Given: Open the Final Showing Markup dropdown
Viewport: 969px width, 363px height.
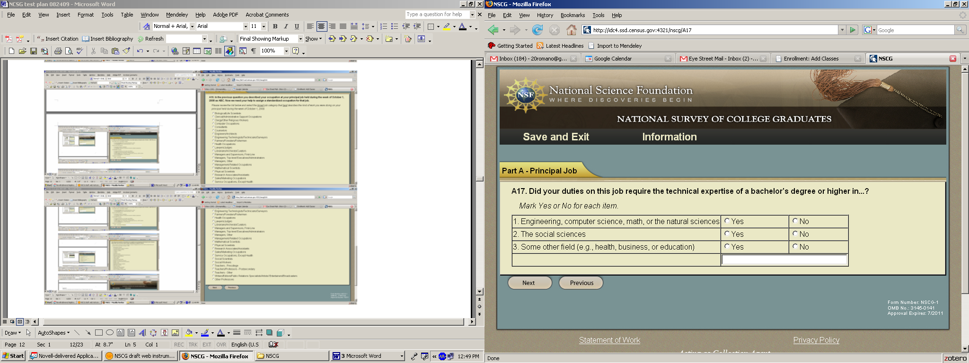Looking at the screenshot, I should point(300,39).
